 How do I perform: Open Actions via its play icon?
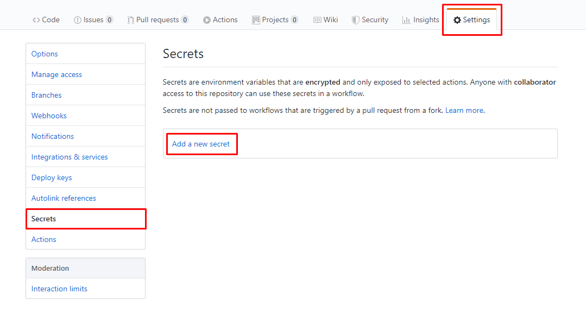pos(206,20)
